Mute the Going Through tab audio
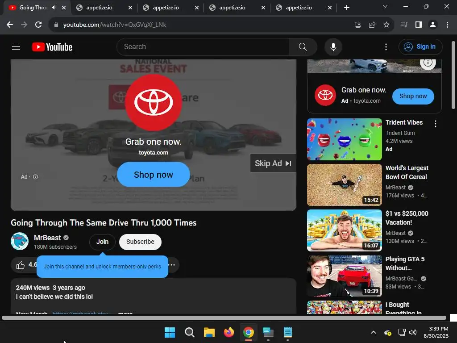The width and height of the screenshot is (457, 343). click(54, 8)
